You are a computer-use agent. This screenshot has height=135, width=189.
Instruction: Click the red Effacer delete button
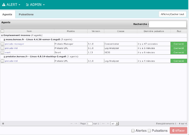point(178,130)
